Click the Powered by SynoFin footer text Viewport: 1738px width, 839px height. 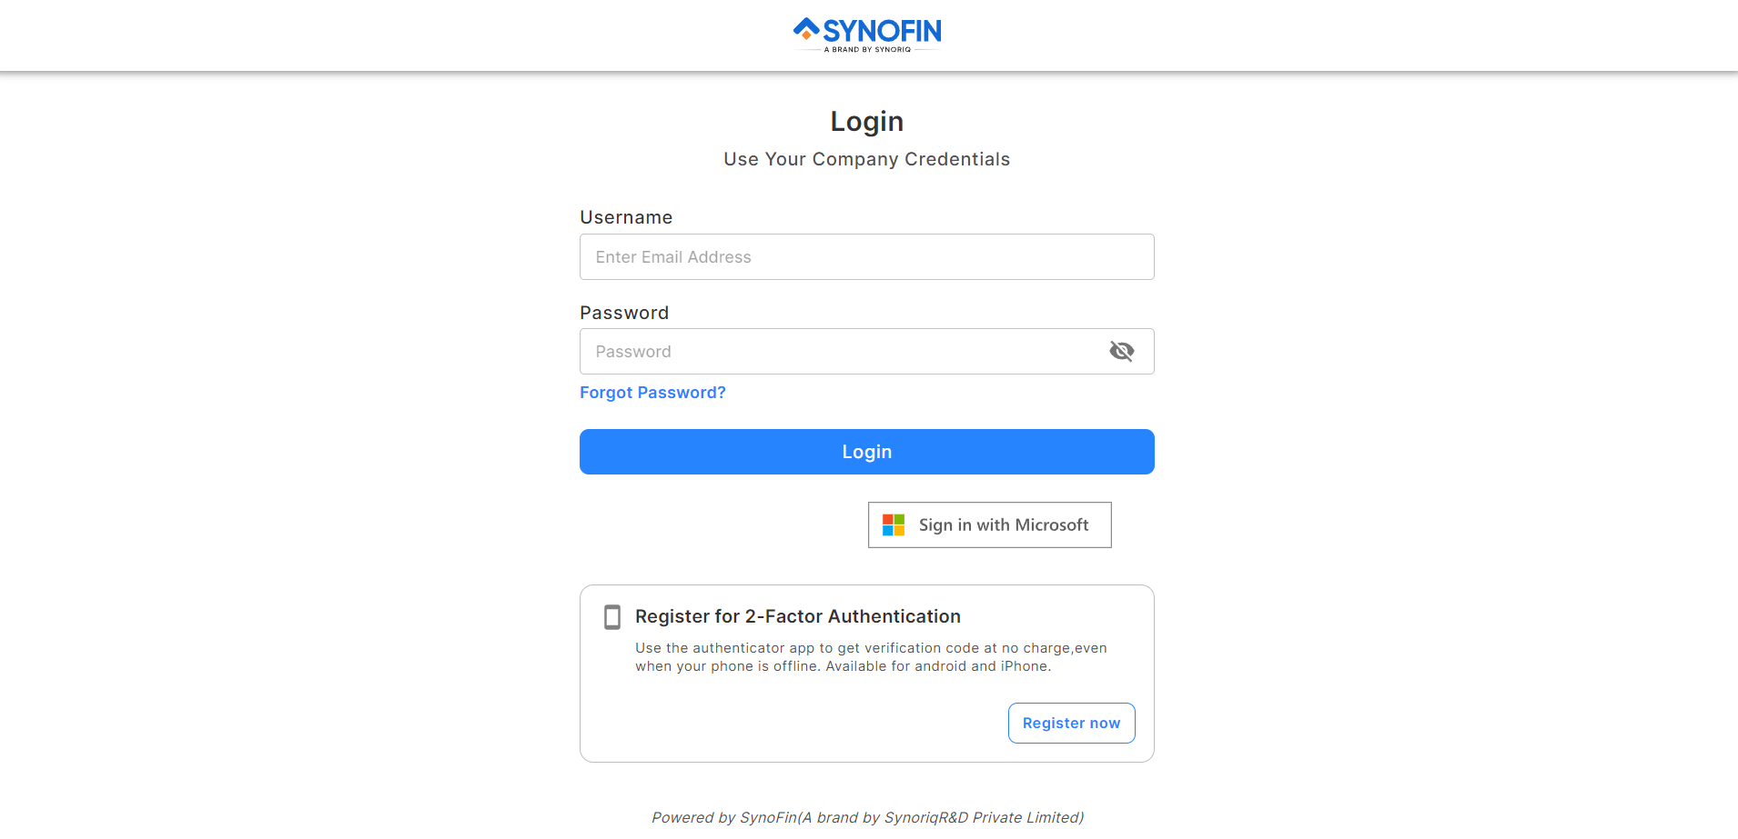tap(867, 817)
